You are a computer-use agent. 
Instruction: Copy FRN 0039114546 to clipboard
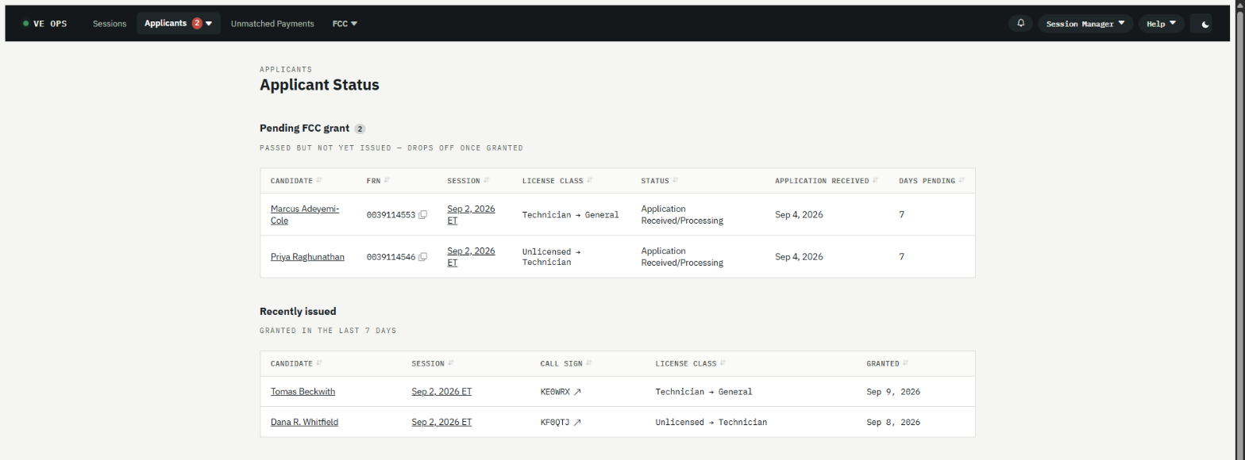(x=423, y=257)
